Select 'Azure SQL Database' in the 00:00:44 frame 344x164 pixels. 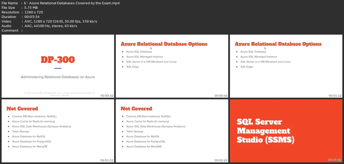[x=139, y=52]
